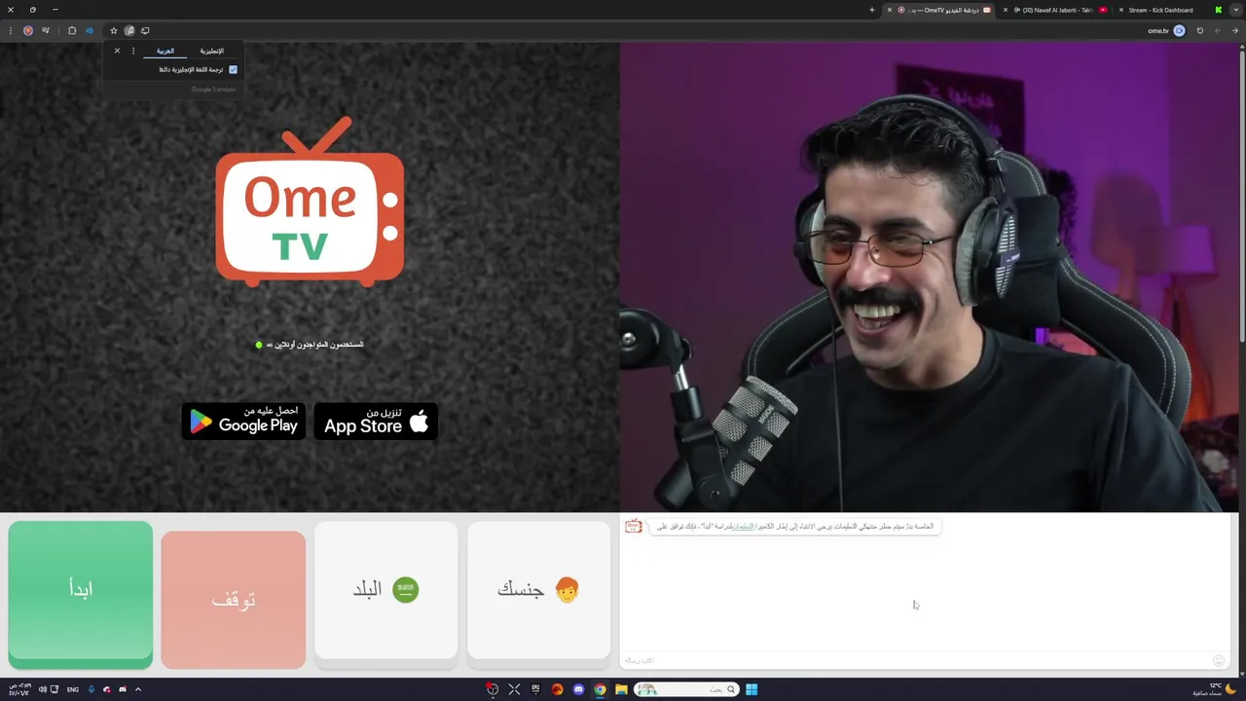
Task: Focus the chat message input field
Action: pyautogui.click(x=915, y=660)
